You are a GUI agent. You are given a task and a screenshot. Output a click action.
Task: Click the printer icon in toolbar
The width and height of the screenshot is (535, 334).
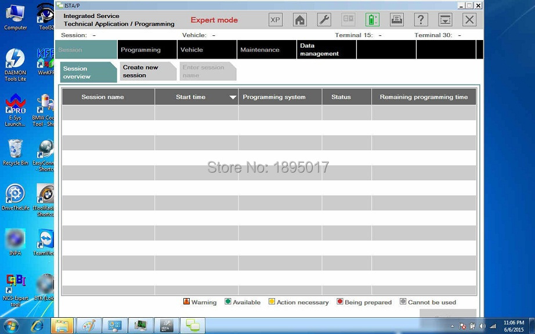point(396,20)
